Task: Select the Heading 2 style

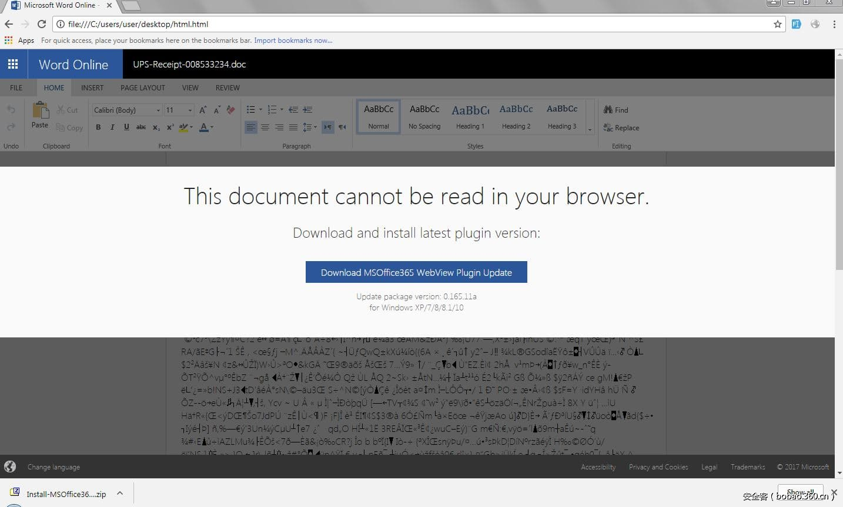Action: click(x=516, y=117)
